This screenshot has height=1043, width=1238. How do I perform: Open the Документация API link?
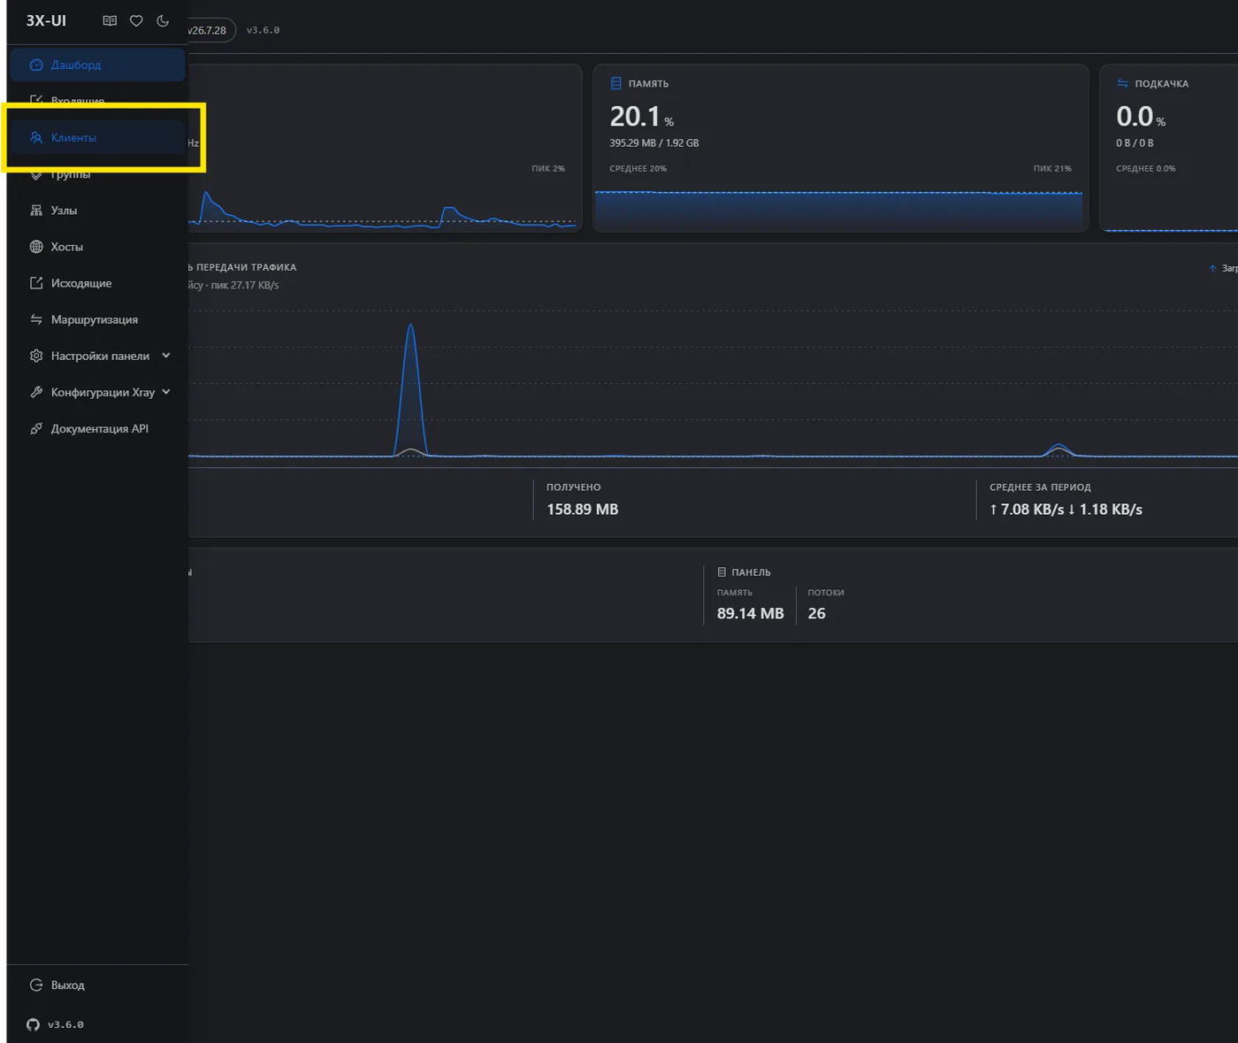97,428
